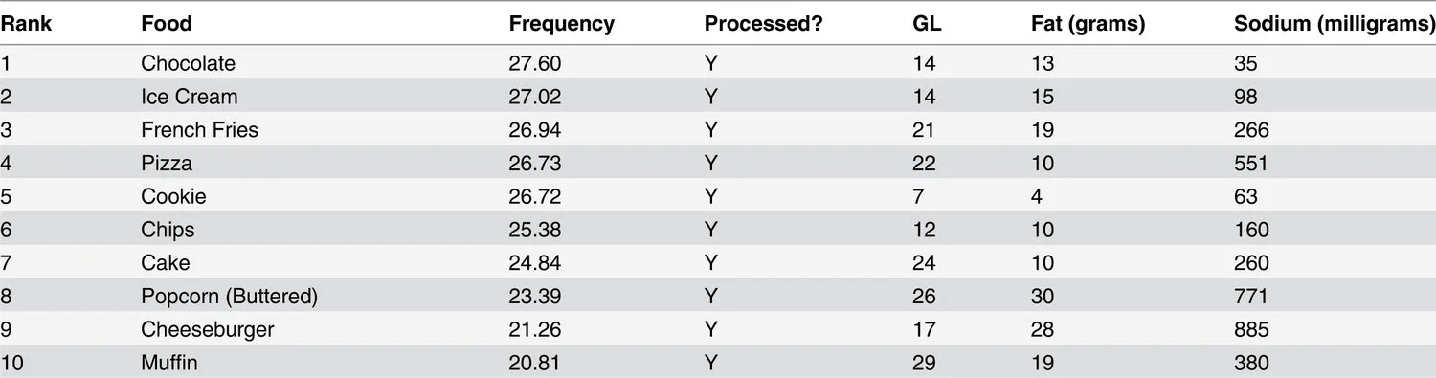Select the French Fries entry
The width and height of the screenshot is (1436, 378).
199,130
